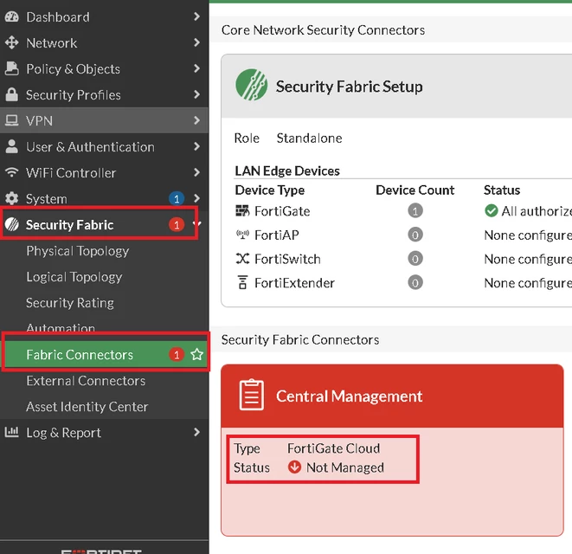Click the Security Fabric menu icon
The height and width of the screenshot is (554, 572).
11,224
